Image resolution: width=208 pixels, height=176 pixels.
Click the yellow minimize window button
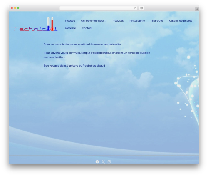coord(15,8)
